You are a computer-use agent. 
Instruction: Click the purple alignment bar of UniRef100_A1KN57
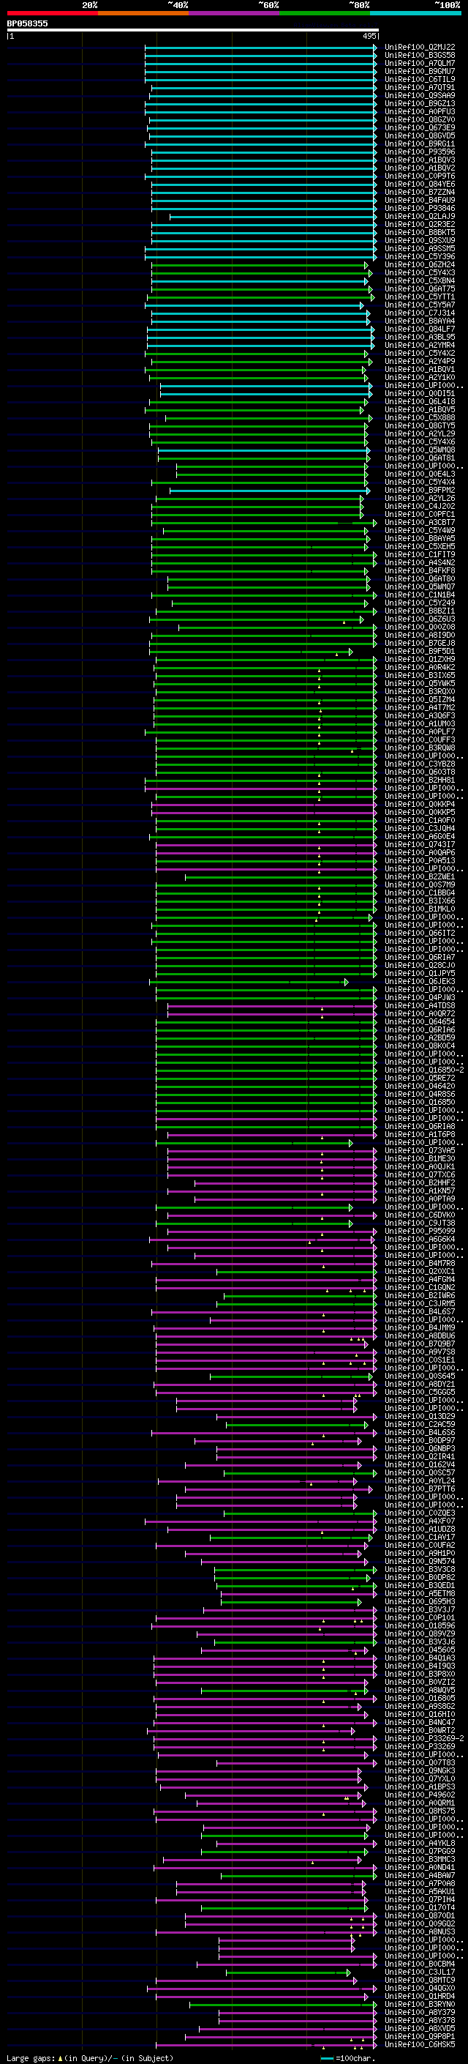[271, 1190]
